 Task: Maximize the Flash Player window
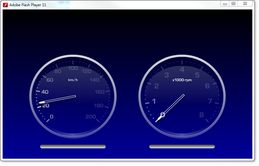click(233, 3)
